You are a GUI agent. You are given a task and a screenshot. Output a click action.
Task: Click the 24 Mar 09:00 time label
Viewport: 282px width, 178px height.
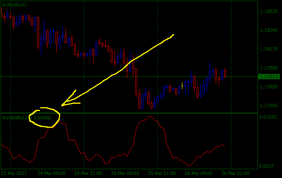[x=51, y=173]
